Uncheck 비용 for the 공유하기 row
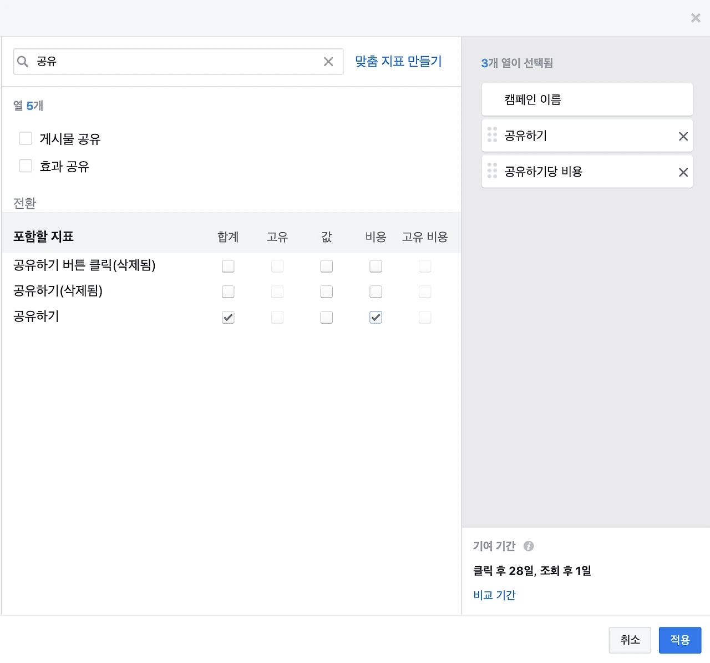 376,318
